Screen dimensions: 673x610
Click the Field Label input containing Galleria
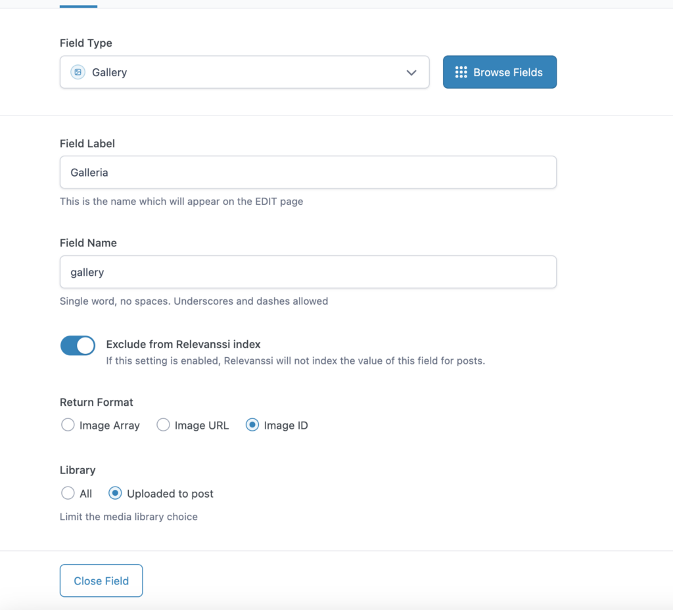[x=308, y=172]
